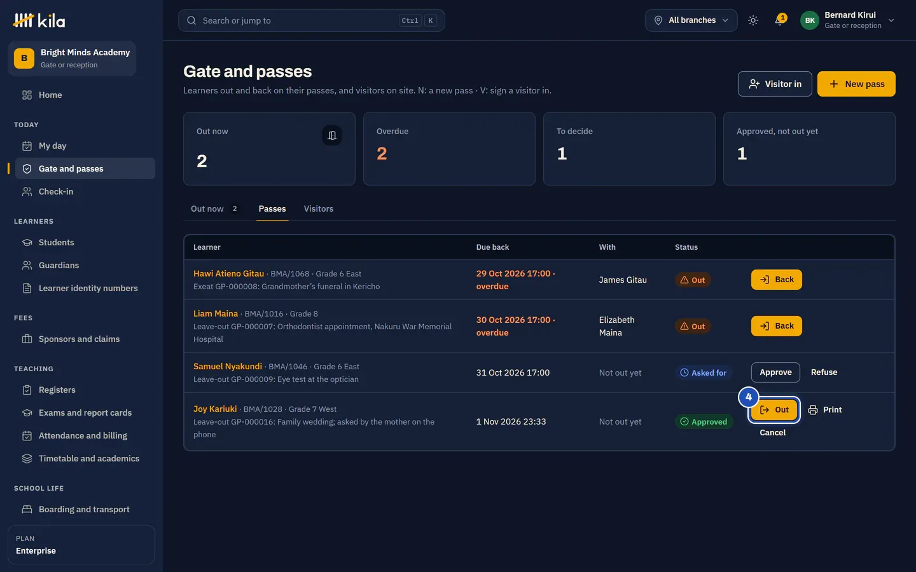
Task: Expand the Bernard Kirui account menu chevron
Action: click(891, 20)
